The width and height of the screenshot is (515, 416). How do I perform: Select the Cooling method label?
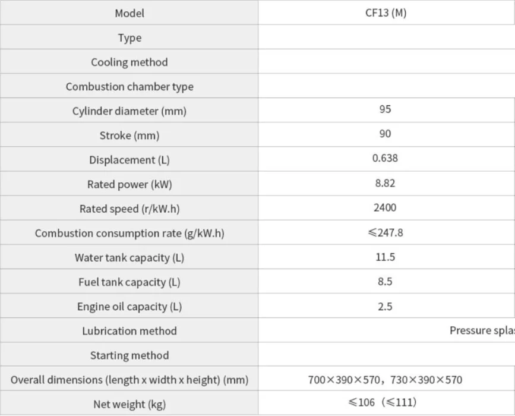click(x=129, y=62)
